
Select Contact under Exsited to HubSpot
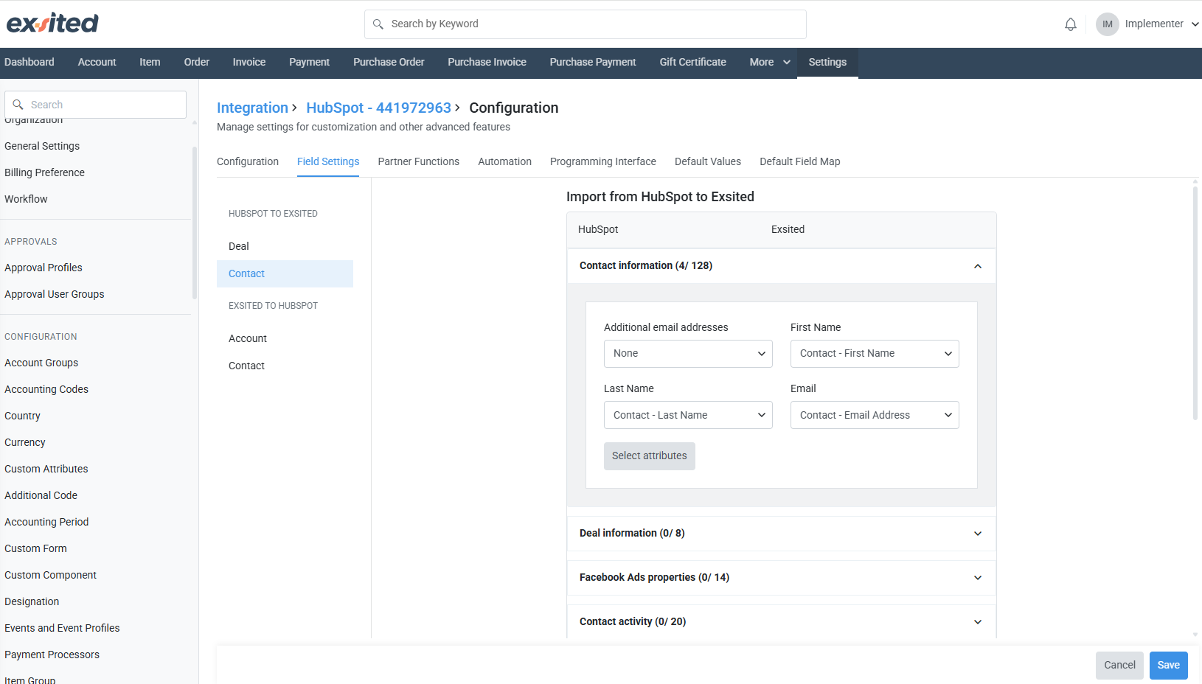coord(285,366)
